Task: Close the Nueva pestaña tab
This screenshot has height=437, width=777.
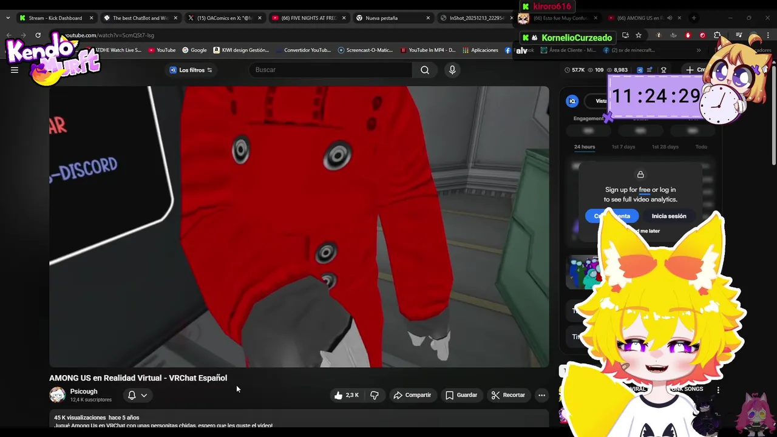Action: (x=428, y=18)
